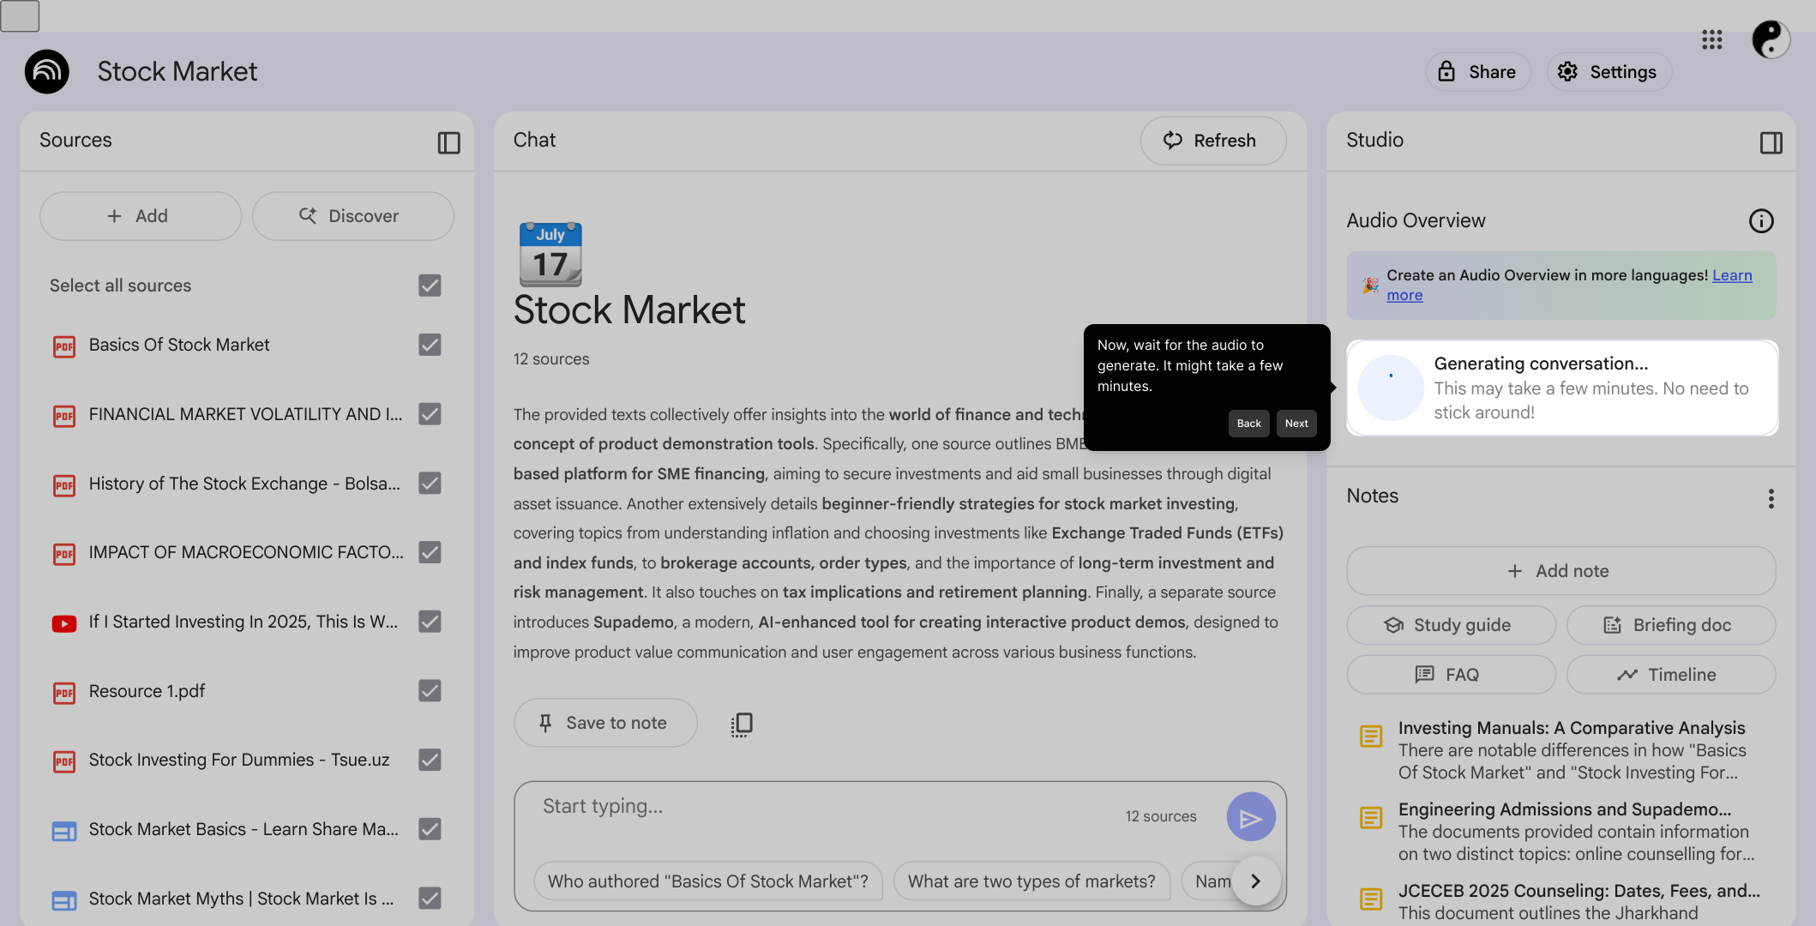Follow the Learn more link
Viewport: 1816px width, 926px height.
click(1732, 275)
